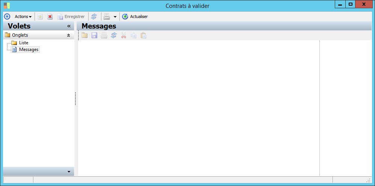375x186 pixels.
Task: Open the print options dropdown arrow
Action: click(x=115, y=17)
